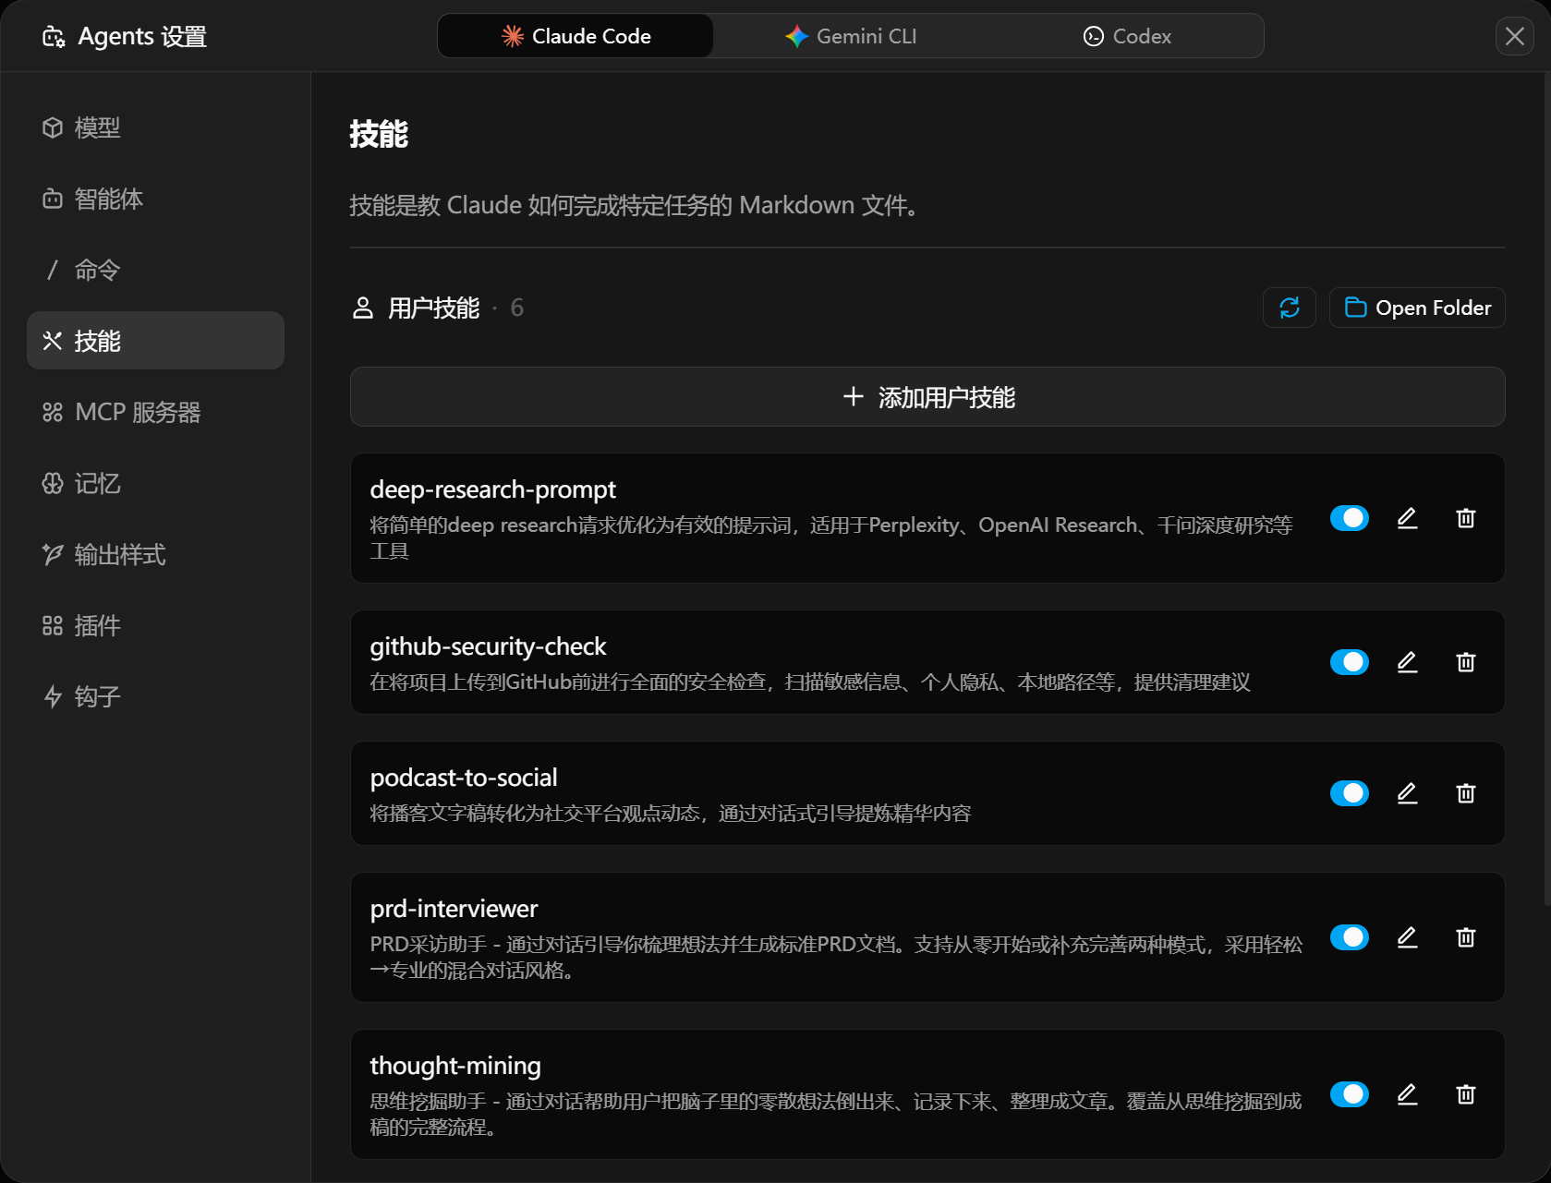Click the Open Folder button
Viewport: 1551px width, 1183px height.
click(1417, 308)
